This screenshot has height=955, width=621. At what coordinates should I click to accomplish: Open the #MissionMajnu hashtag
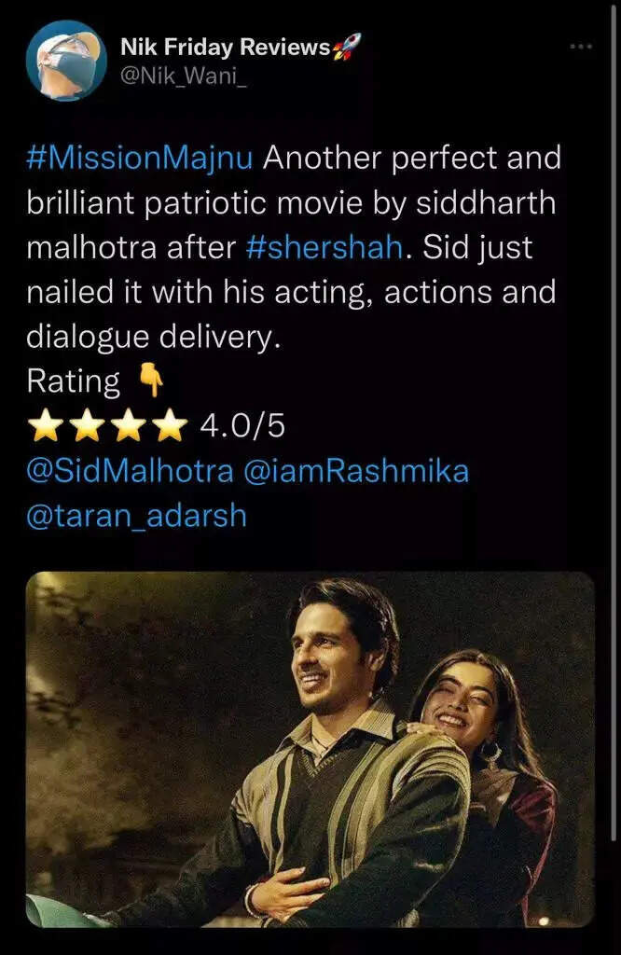pyautogui.click(x=140, y=159)
